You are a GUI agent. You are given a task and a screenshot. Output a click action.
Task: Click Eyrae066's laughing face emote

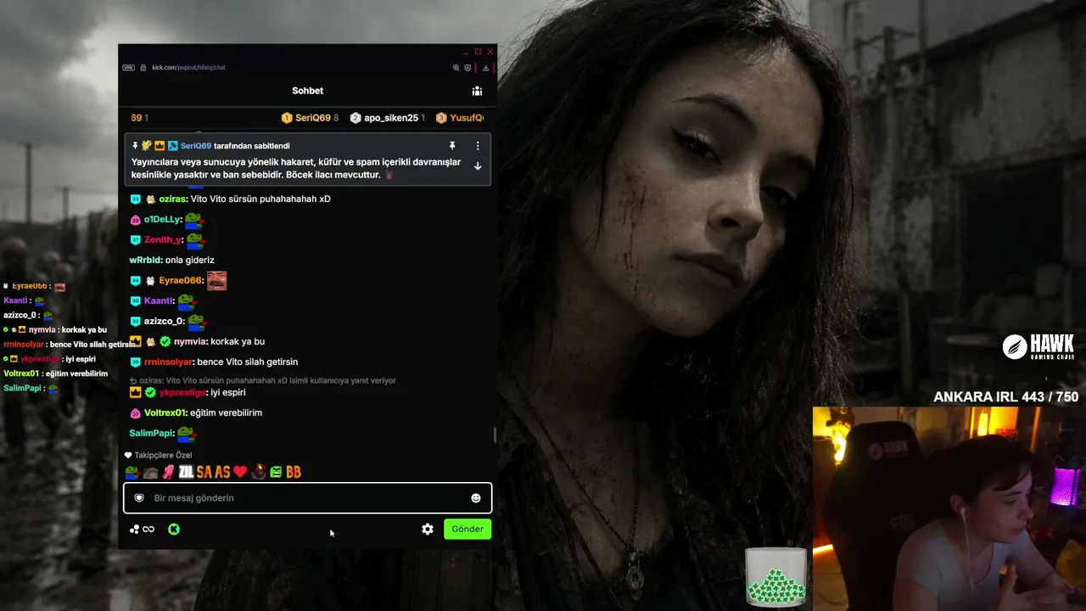[x=216, y=280]
